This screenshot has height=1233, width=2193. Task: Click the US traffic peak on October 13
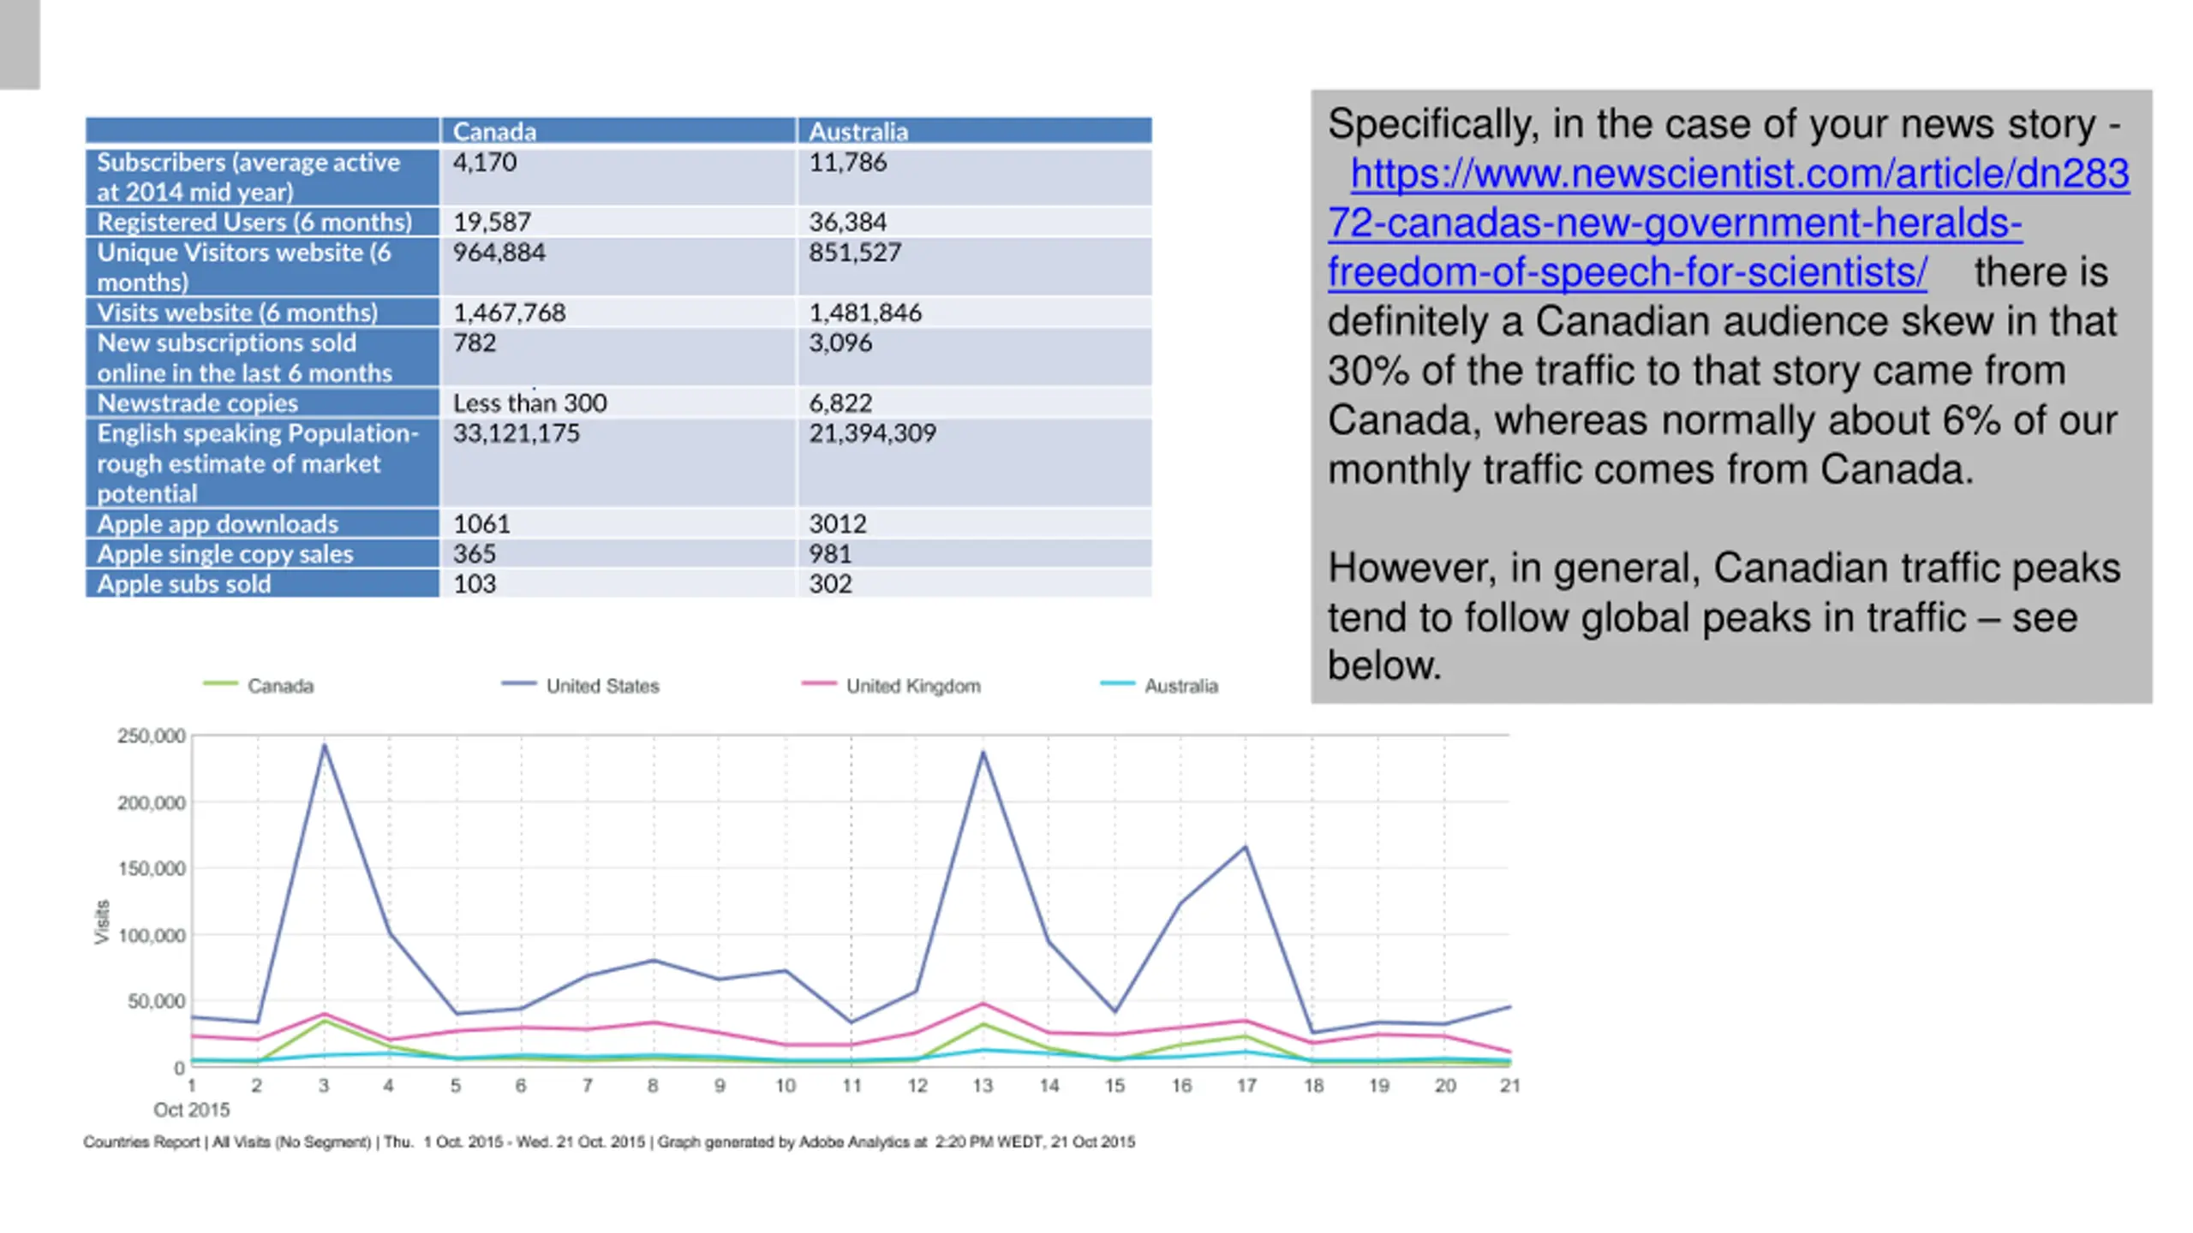pos(983,753)
